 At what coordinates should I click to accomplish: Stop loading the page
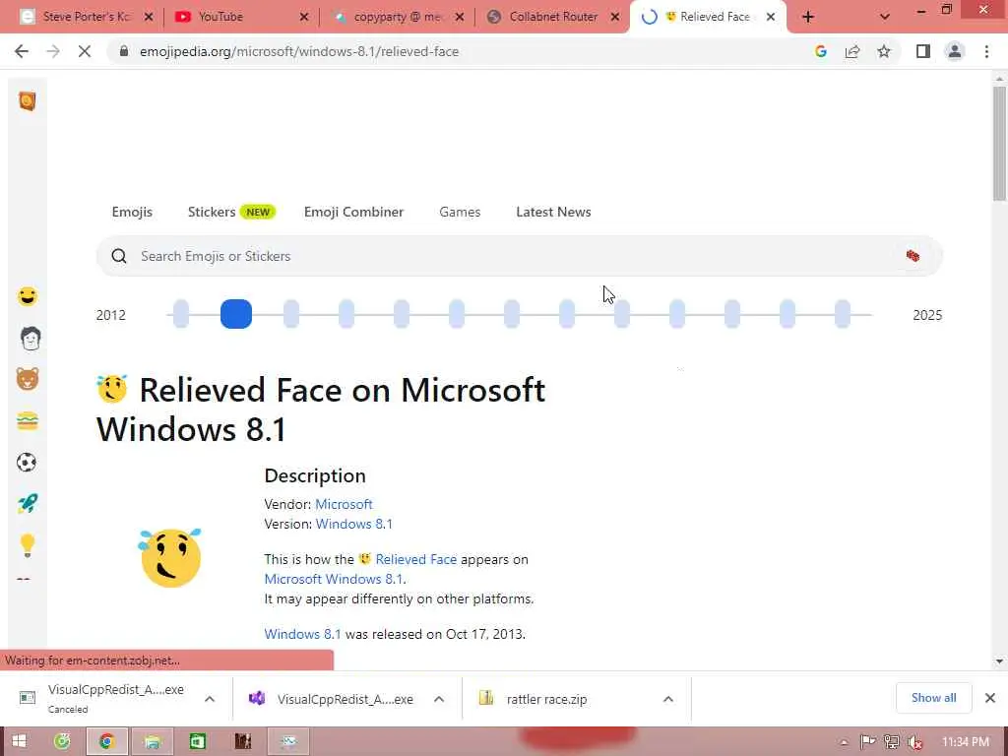click(85, 51)
